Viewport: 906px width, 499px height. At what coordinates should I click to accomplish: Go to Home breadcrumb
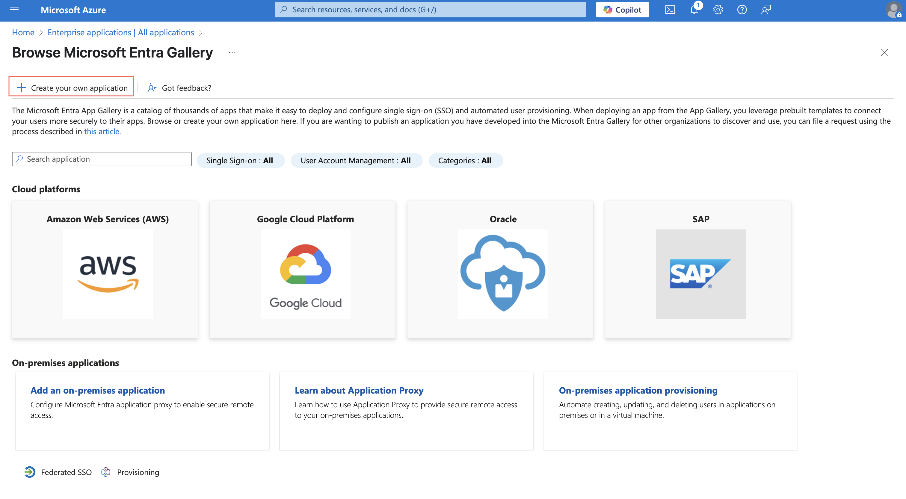pyautogui.click(x=23, y=32)
